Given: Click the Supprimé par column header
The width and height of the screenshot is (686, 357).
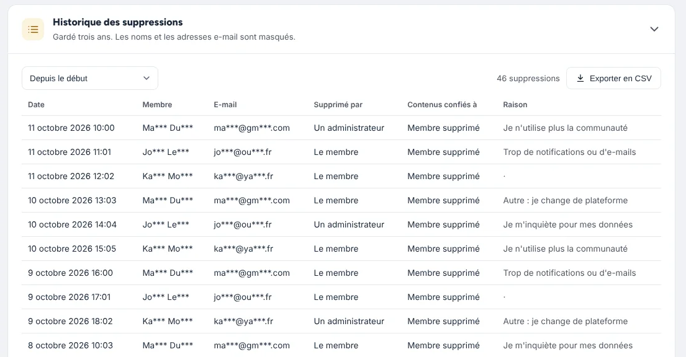Looking at the screenshot, I should 338,104.
